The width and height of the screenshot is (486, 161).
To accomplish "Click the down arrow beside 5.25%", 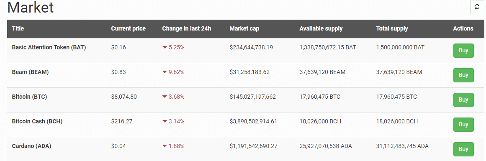I will pos(165,48).
